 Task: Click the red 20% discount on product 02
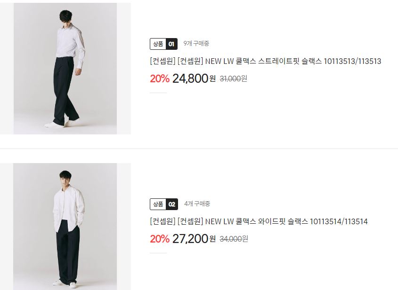pos(159,239)
